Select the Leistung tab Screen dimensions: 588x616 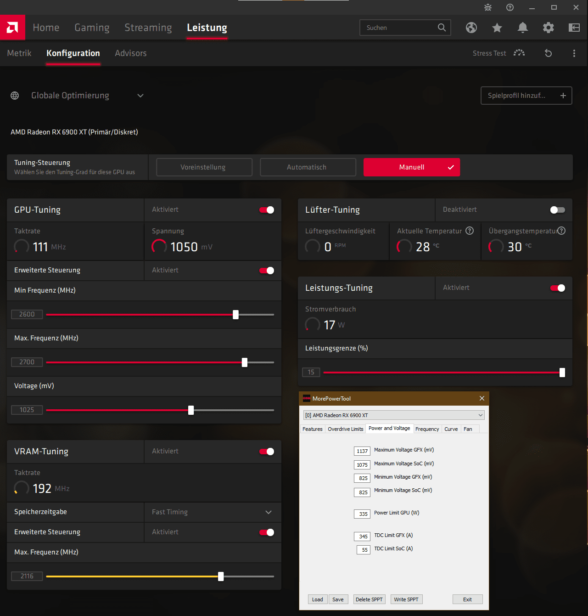[207, 28]
